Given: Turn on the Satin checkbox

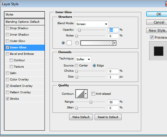Looking at the screenshot, I should (7, 73).
